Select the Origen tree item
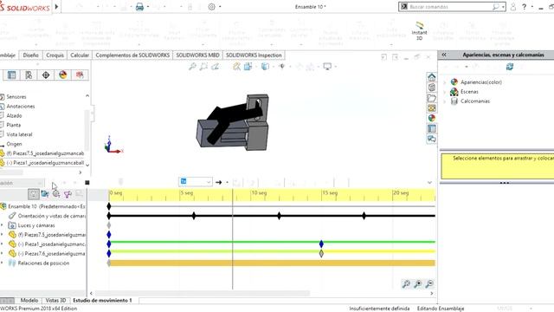 point(14,144)
